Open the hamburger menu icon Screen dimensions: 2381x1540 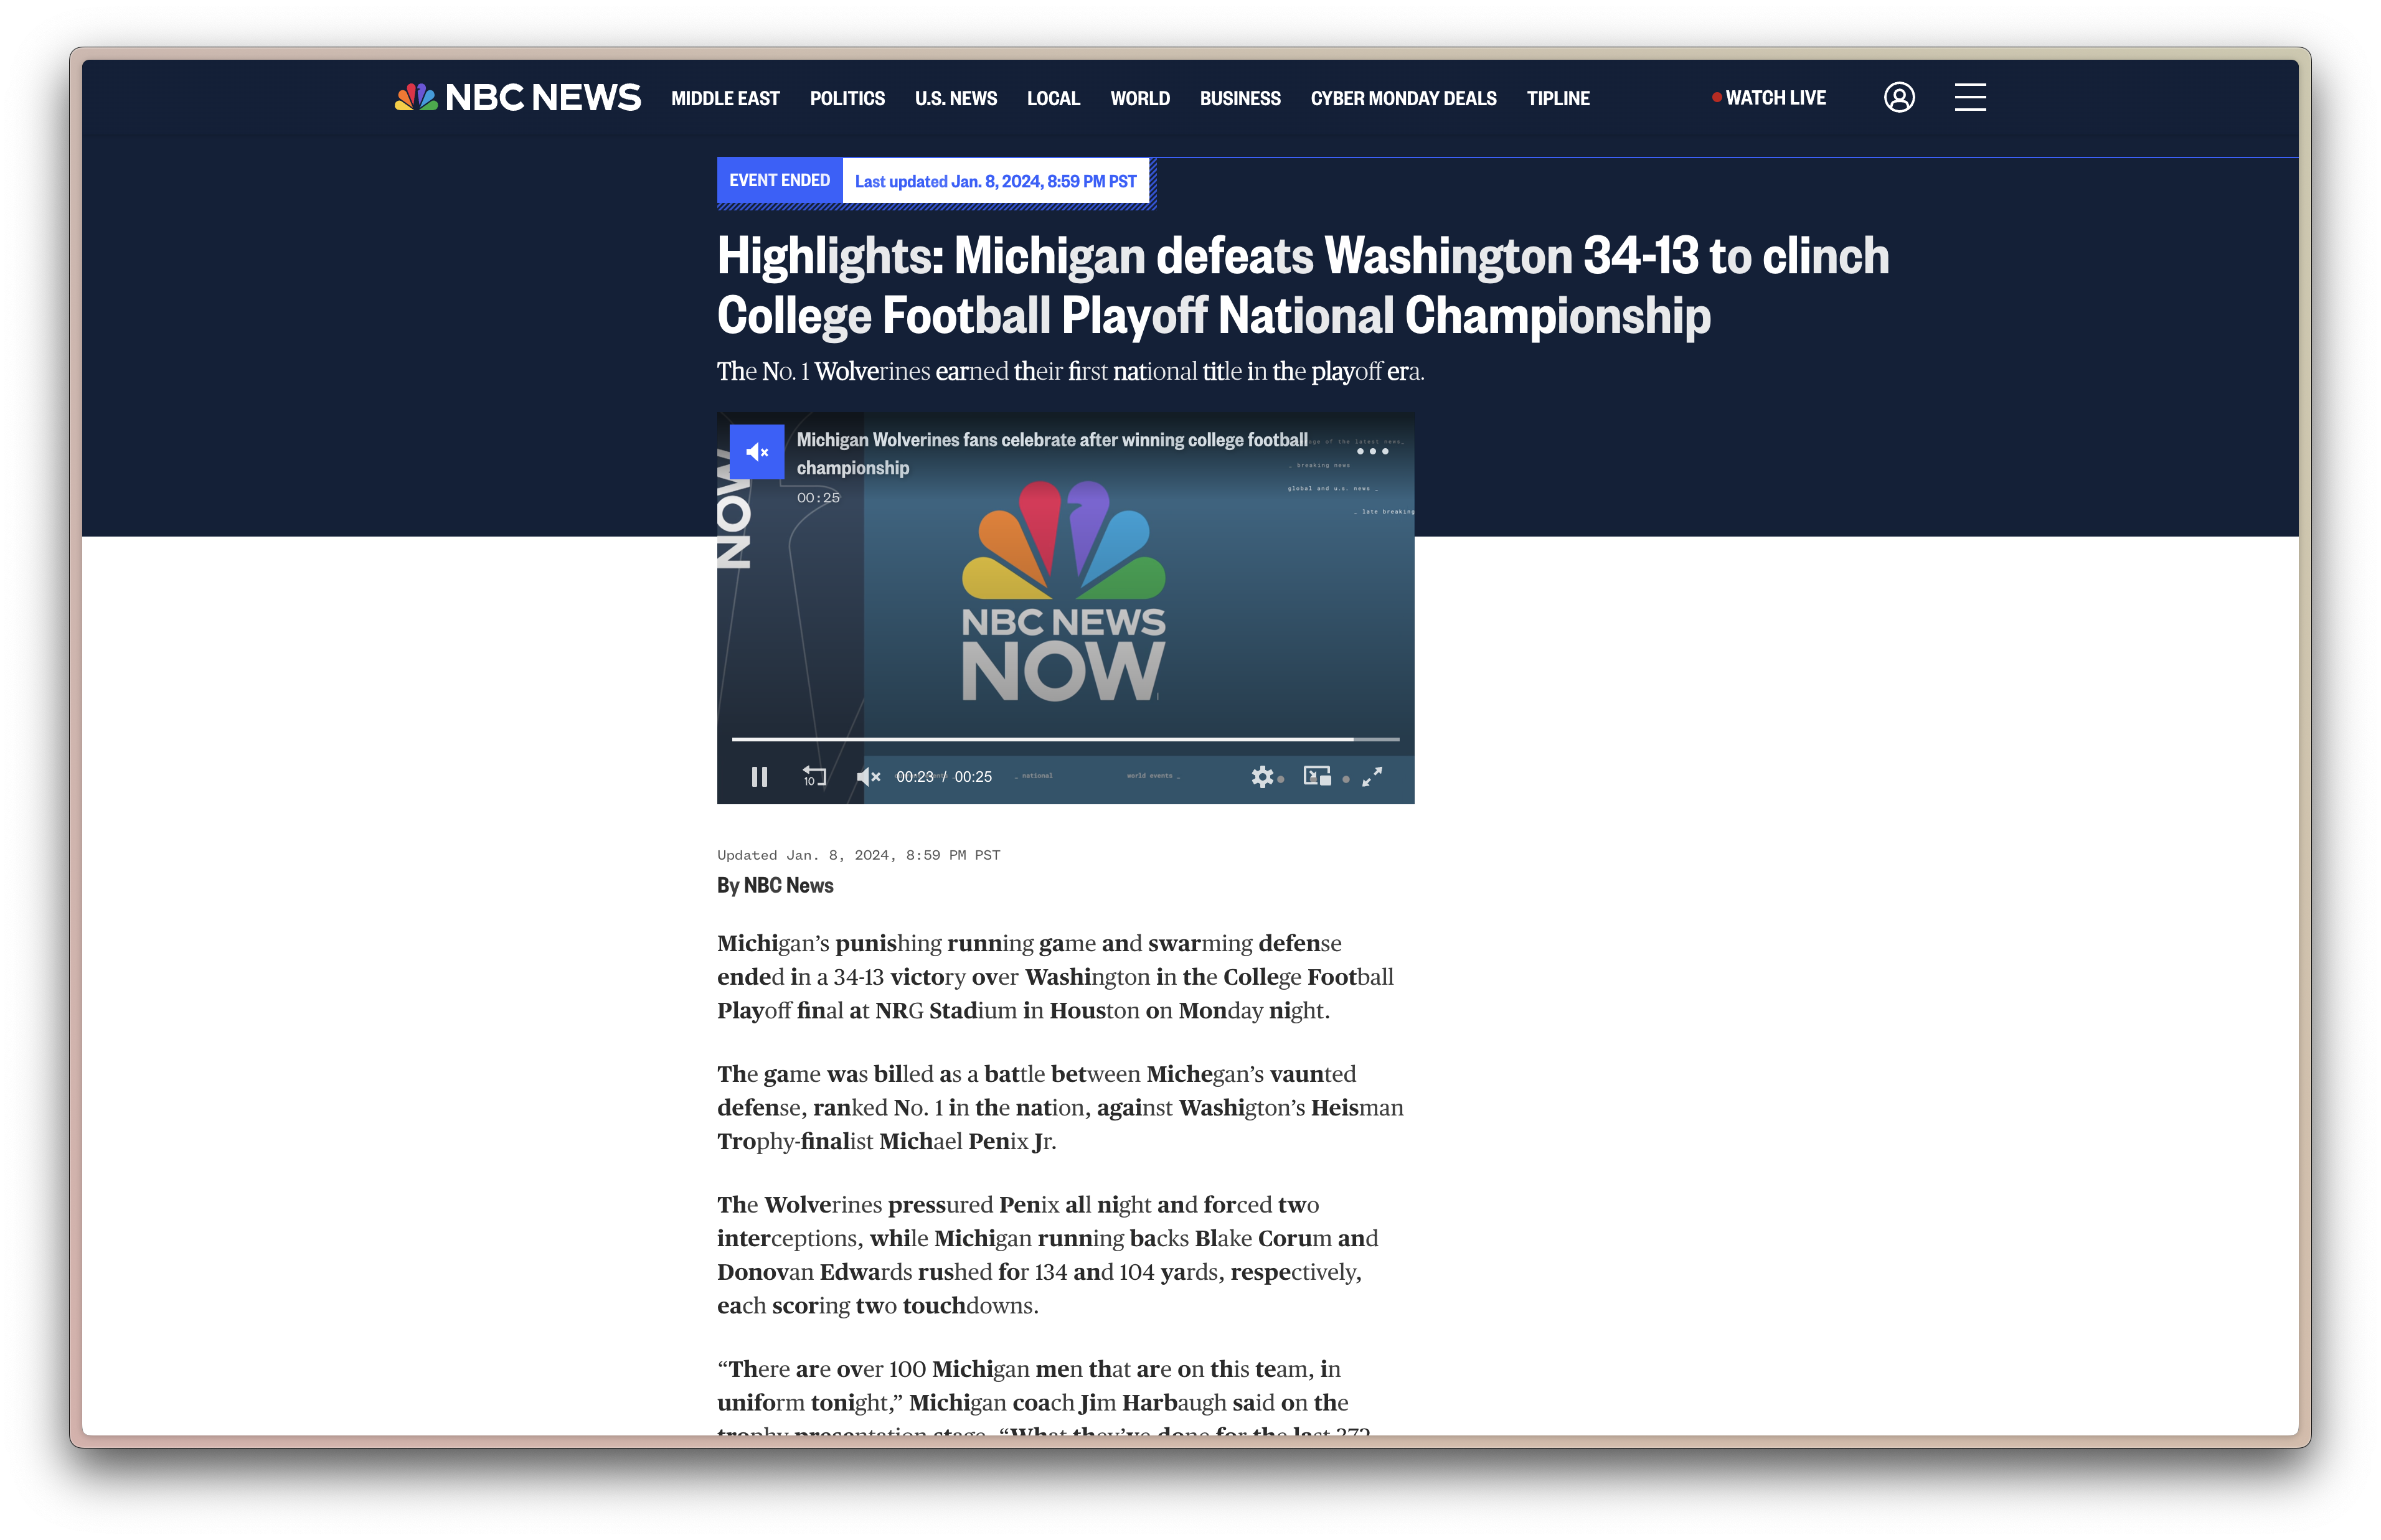1970,98
